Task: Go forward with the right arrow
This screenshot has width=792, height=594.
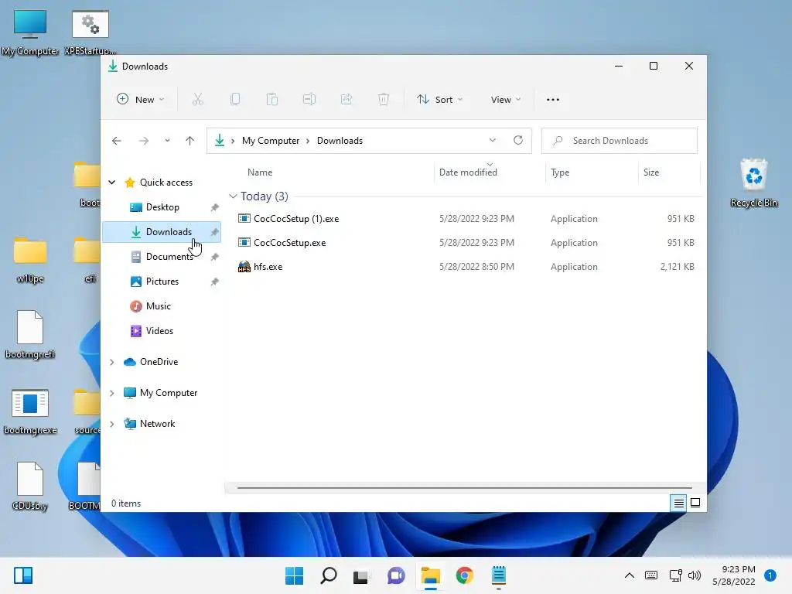Action: tap(144, 141)
